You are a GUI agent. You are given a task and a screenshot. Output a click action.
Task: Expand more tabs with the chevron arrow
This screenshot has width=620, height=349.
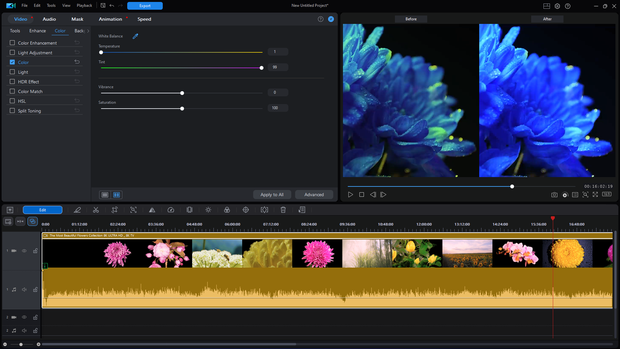(88, 31)
